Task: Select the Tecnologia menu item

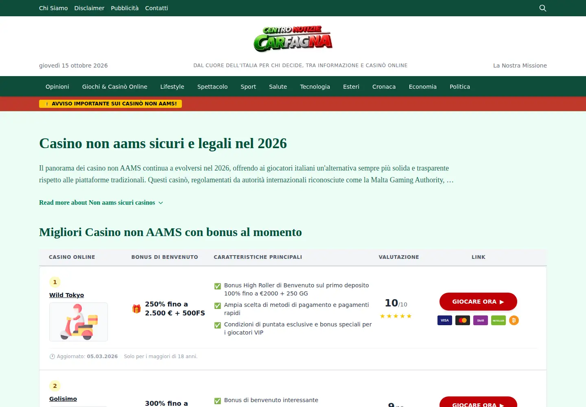Action: pyautogui.click(x=315, y=87)
